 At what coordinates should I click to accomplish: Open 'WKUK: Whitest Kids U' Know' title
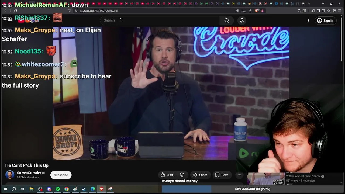(303, 176)
